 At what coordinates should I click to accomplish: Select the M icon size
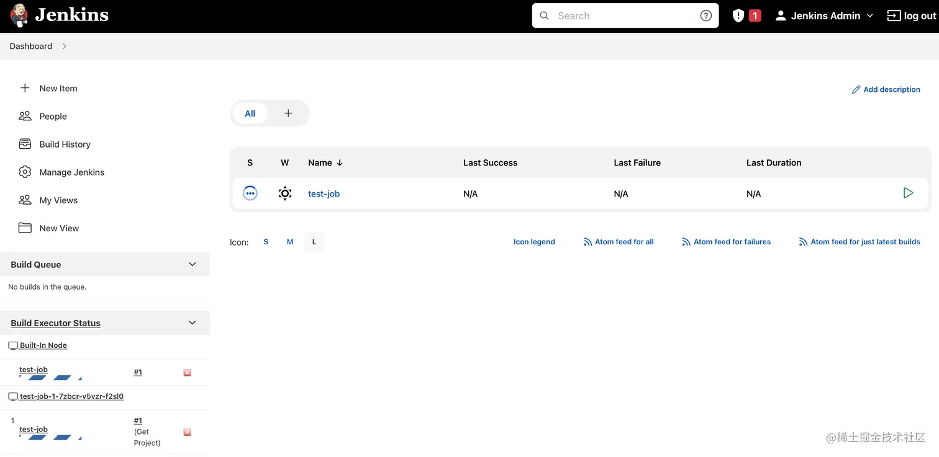tap(289, 242)
